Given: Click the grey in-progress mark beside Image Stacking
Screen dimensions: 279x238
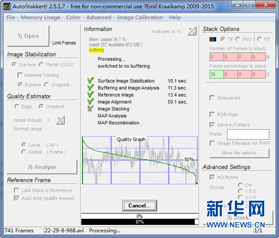Looking at the screenshot, I should pos(91,108).
